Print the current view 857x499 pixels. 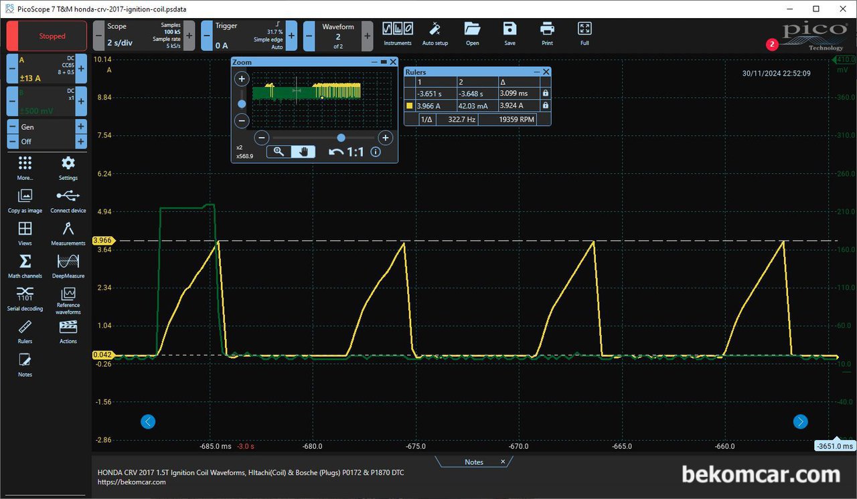(x=547, y=33)
